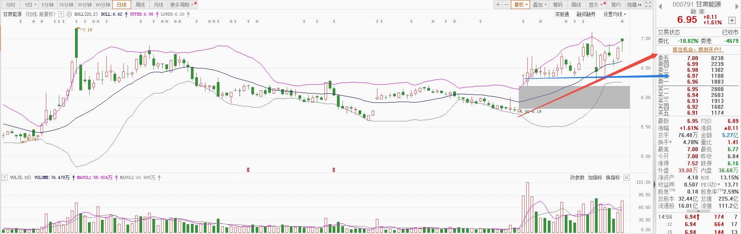Image resolution: width=741 pixels, height=234 pixels.
Task: Click 总股本 32.44亿 value
Action: pyautogui.click(x=688, y=199)
